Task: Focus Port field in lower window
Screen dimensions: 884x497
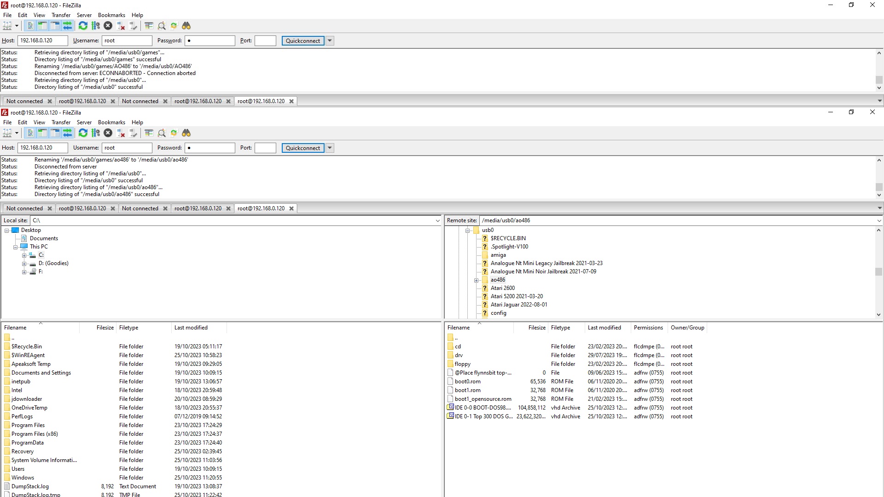Action: [x=265, y=148]
